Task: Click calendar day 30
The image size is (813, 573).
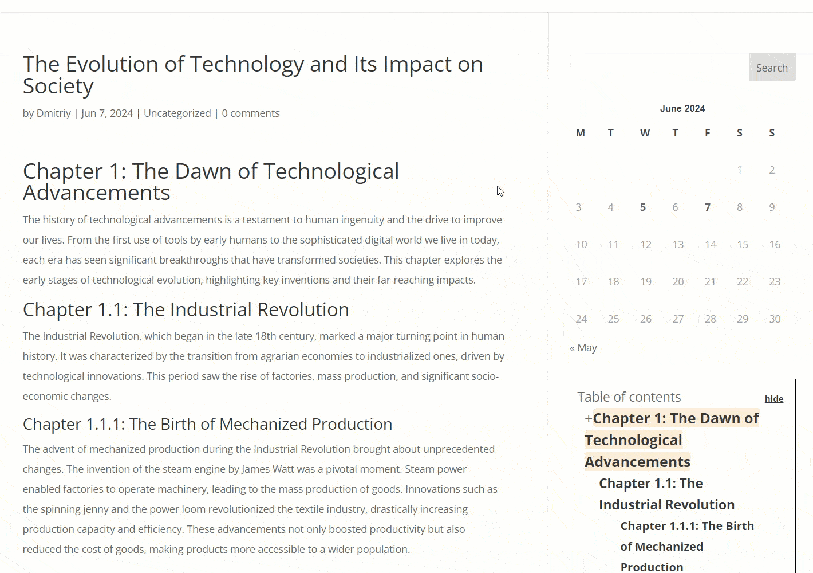Action: click(775, 319)
